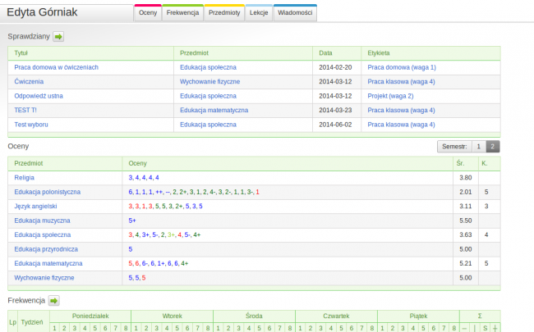
Task: Click the date 2014-06-02
Action: pos(335,125)
